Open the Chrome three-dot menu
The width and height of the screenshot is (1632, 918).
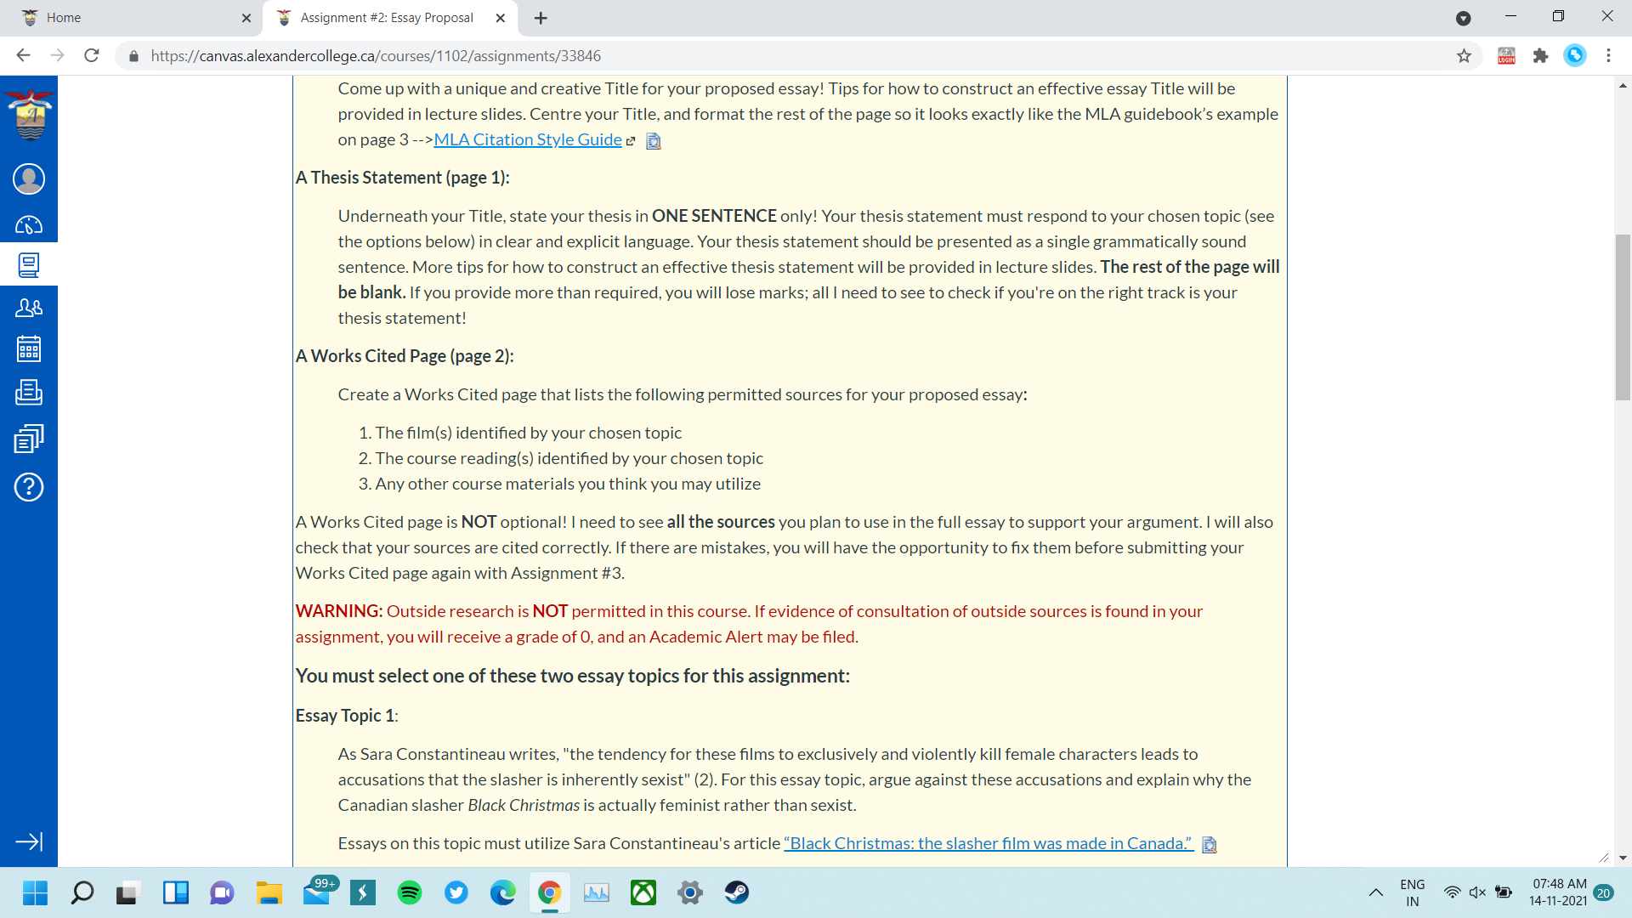1608,56
